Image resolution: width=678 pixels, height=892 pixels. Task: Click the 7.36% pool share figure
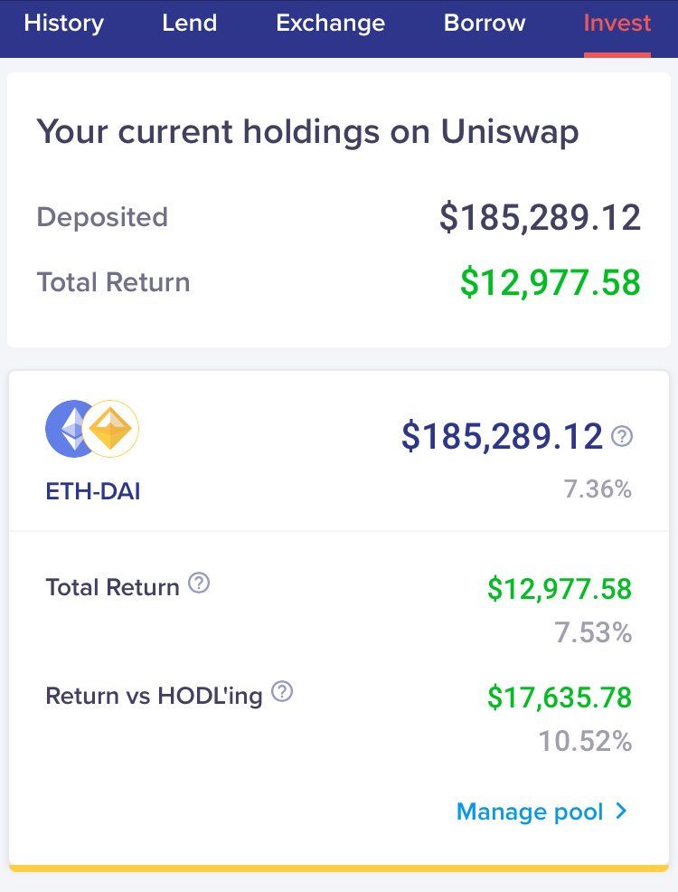[x=598, y=489]
